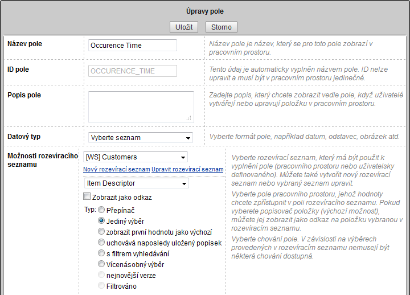Click the ID pole field

[133, 71]
